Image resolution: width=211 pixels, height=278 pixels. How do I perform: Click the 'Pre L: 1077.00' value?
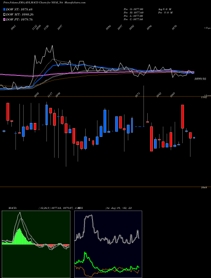click(133, 16)
